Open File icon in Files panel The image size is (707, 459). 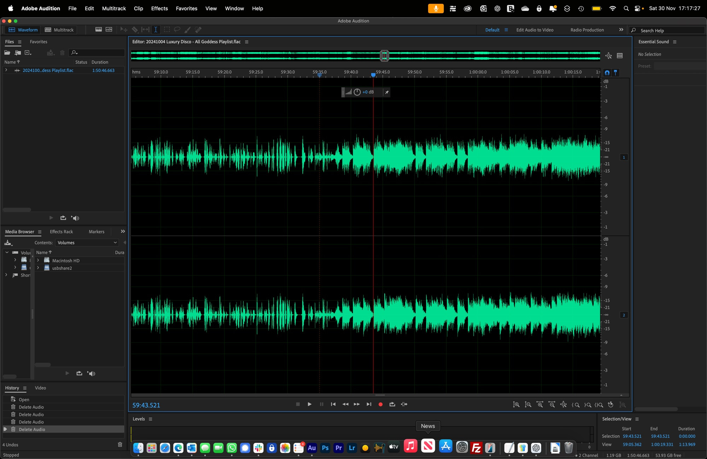click(x=7, y=53)
